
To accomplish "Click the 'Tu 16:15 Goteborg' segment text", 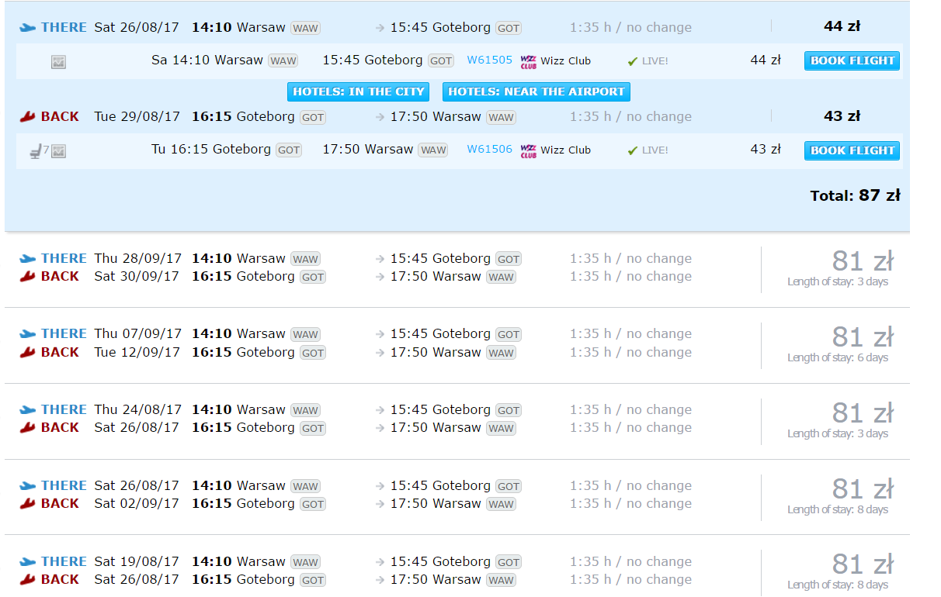I will coord(211,149).
